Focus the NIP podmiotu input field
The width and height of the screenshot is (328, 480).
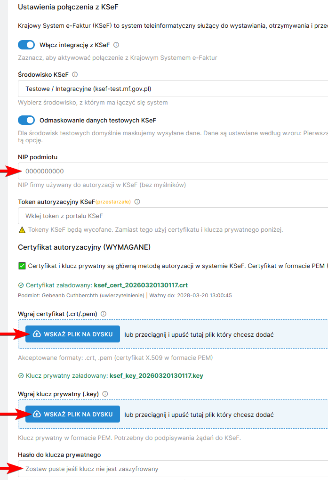[x=173, y=171]
